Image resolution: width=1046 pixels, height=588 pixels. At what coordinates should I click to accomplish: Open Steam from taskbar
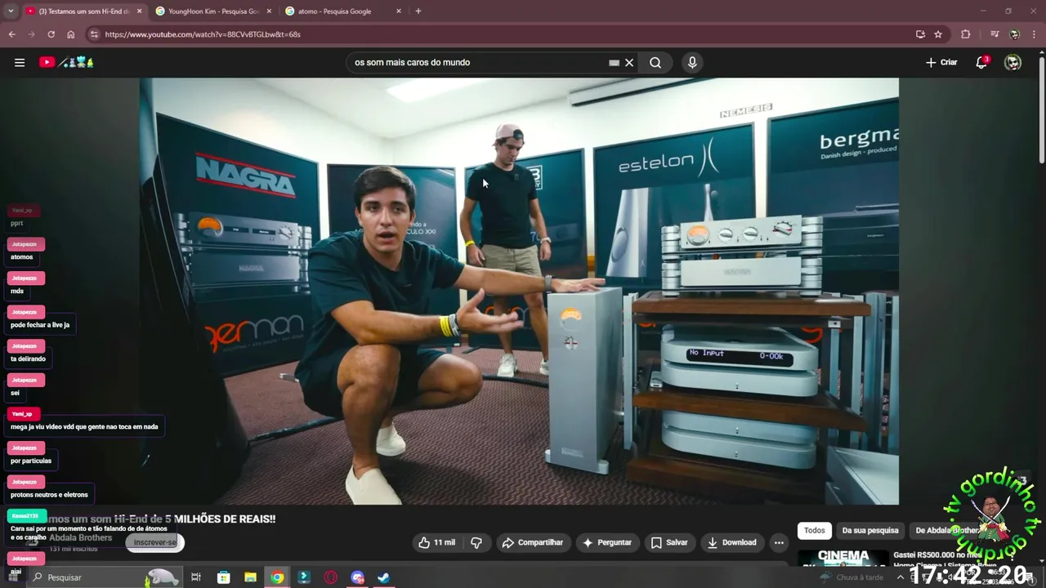(x=383, y=577)
